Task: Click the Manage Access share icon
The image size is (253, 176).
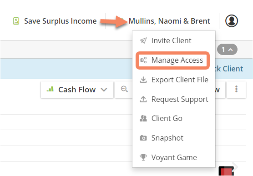Action: pos(143,60)
